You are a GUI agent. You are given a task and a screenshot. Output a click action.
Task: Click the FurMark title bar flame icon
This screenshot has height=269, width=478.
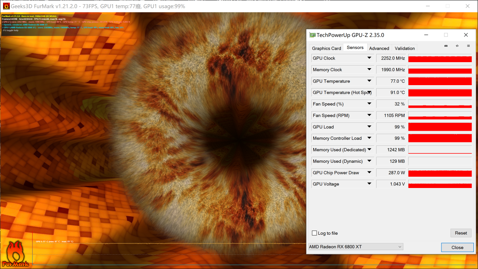pos(6,6)
